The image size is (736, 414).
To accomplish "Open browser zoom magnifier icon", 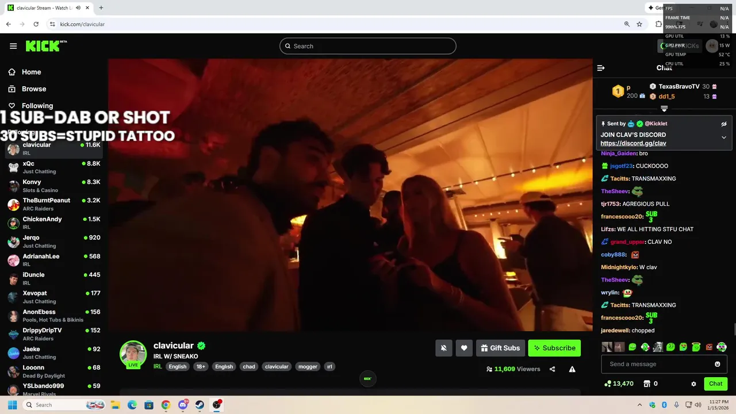I will click(x=627, y=24).
